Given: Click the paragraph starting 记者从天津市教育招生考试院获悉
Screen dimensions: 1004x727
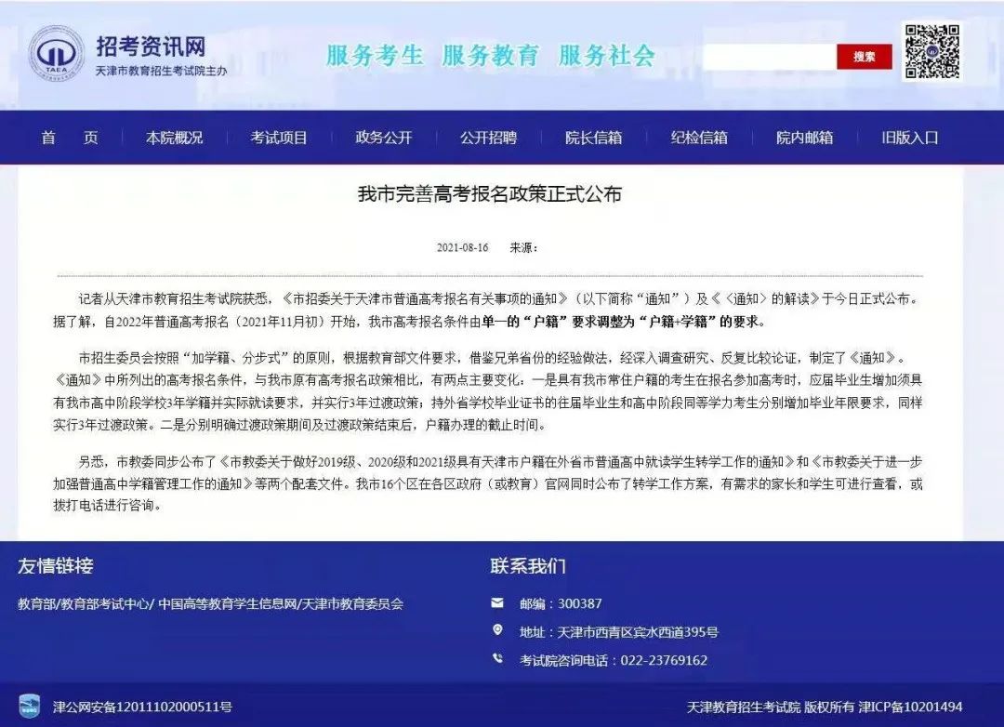Looking at the screenshot, I should [488, 310].
